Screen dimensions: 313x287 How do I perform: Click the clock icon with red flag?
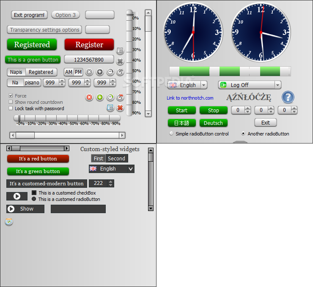pos(120,97)
